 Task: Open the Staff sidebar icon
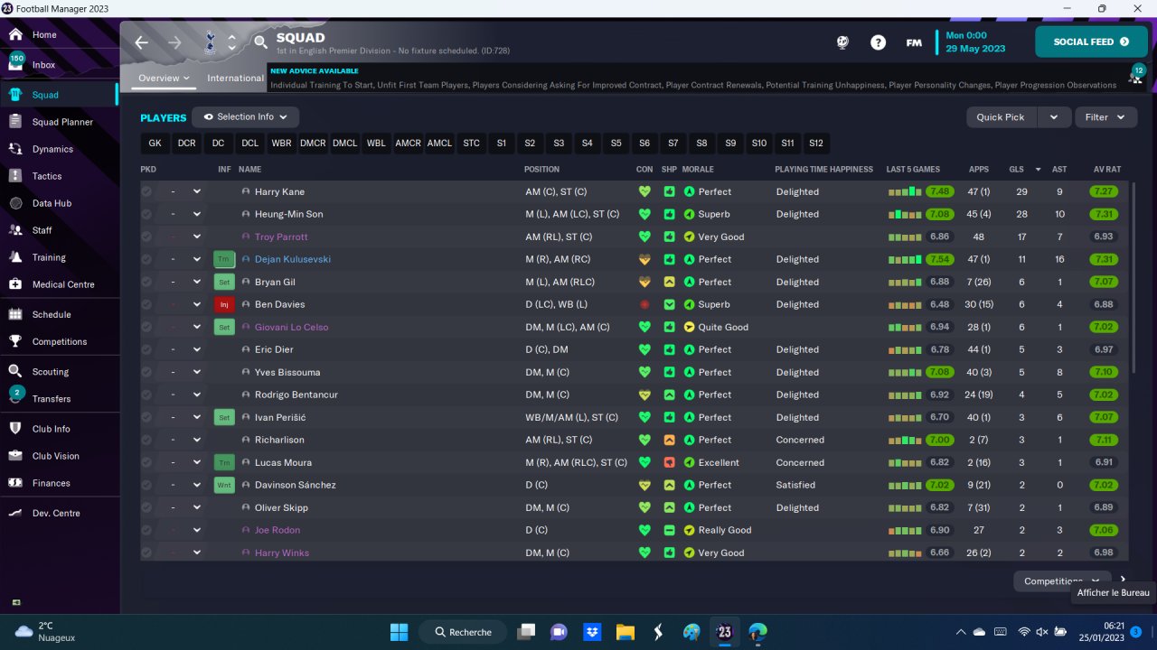click(x=15, y=230)
